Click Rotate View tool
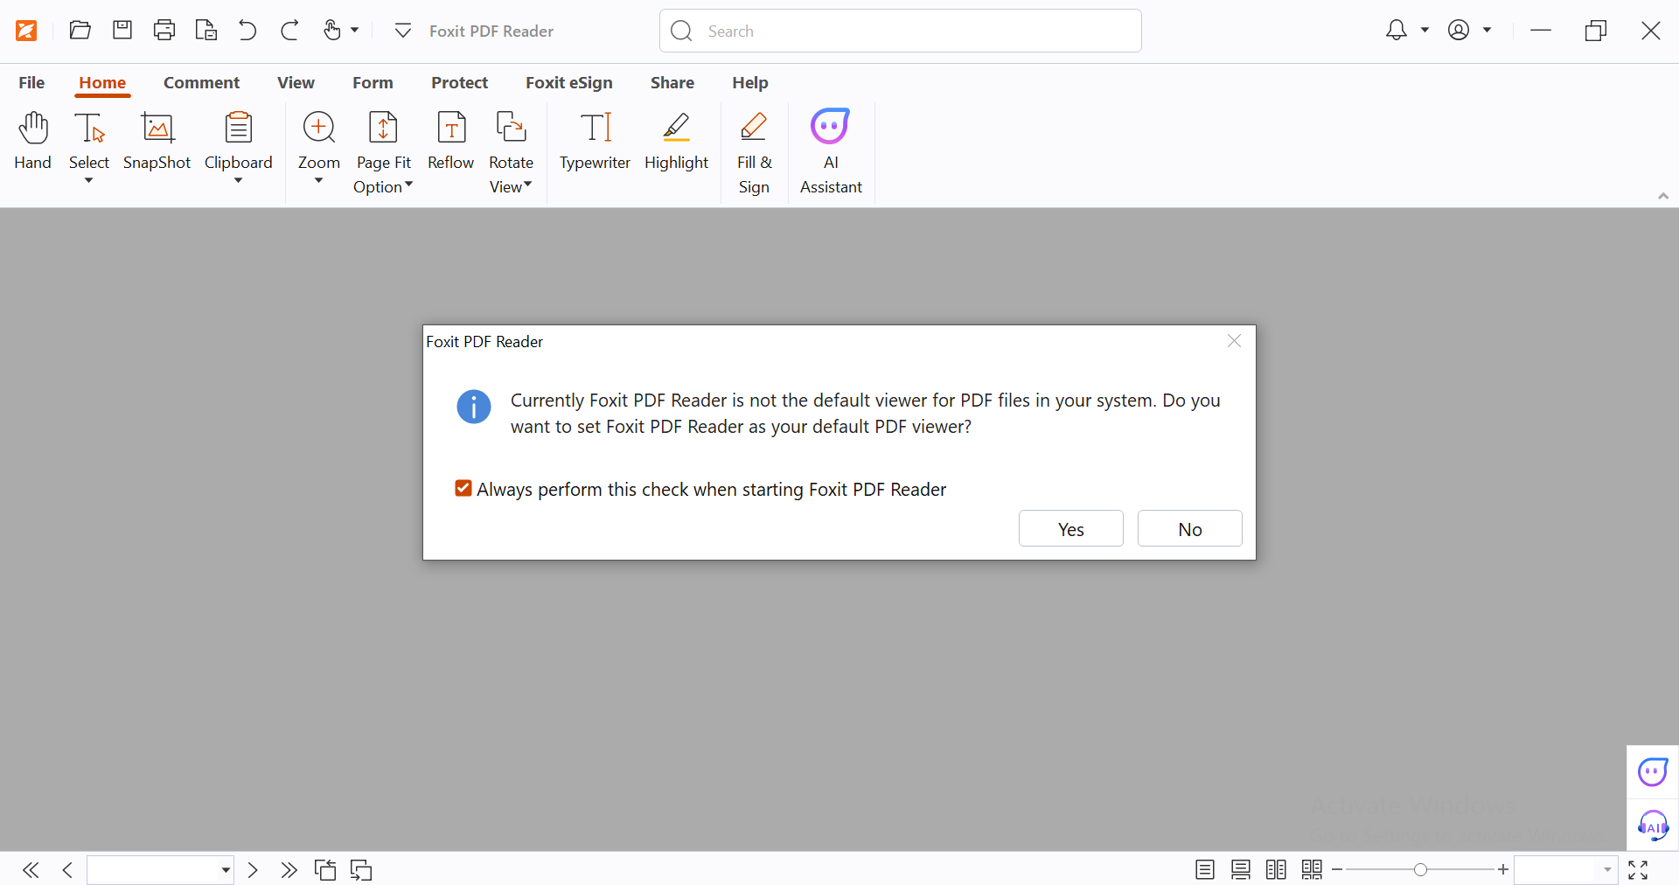The height and width of the screenshot is (885, 1679). [x=512, y=153]
